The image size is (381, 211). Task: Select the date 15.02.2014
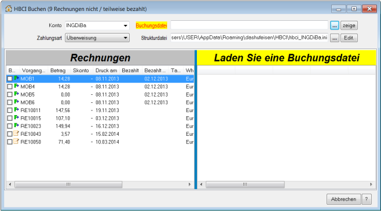107,134
